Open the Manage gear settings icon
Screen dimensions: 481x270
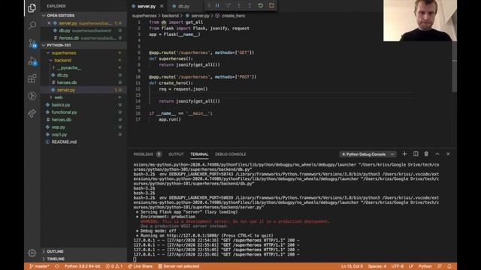pyautogui.click(x=32, y=253)
